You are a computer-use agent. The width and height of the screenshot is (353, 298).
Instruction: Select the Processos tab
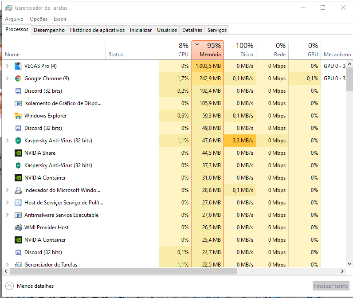(x=17, y=29)
